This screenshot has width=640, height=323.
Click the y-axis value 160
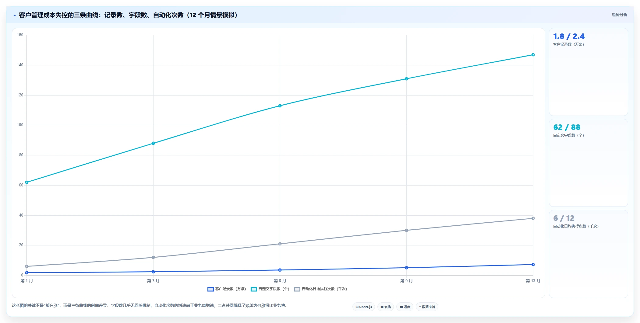(x=20, y=35)
